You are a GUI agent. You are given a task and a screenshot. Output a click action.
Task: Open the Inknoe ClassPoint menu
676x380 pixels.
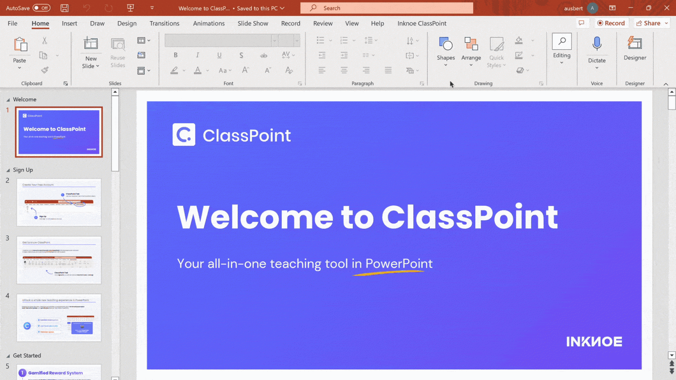coord(421,23)
